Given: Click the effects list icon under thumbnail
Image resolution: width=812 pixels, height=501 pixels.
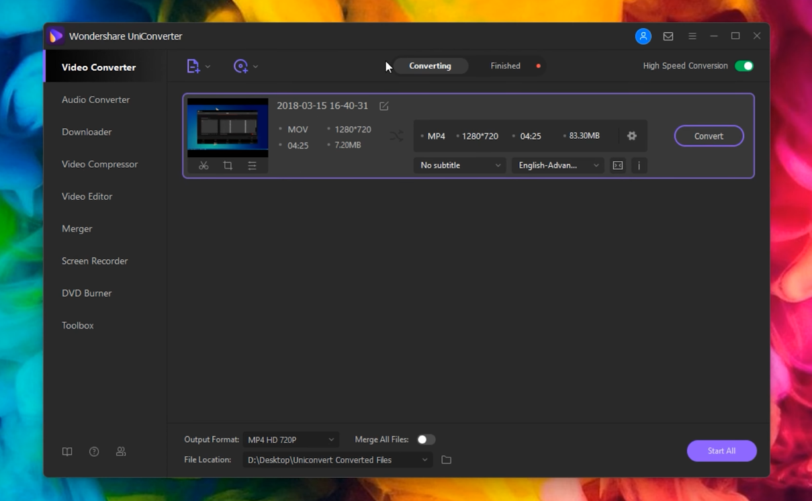Looking at the screenshot, I should point(252,165).
